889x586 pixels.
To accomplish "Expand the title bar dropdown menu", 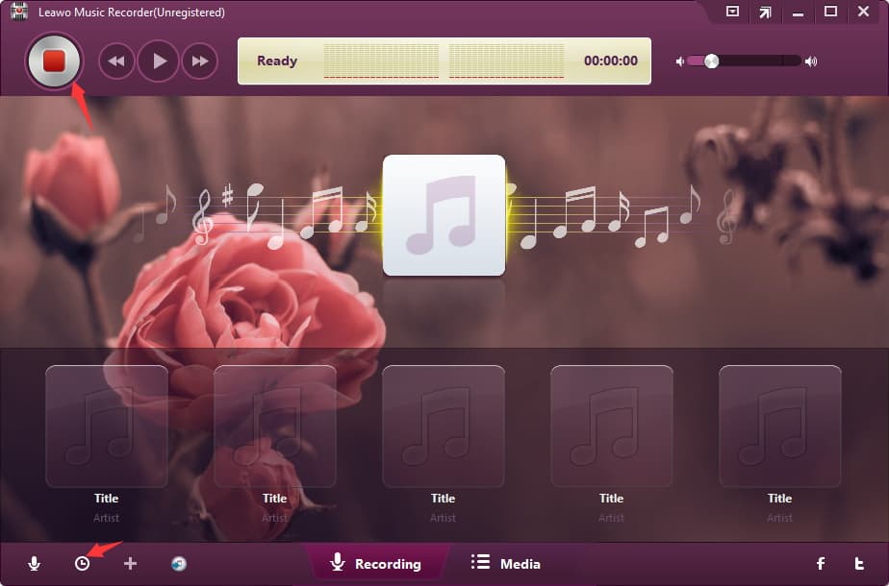I will 732,12.
